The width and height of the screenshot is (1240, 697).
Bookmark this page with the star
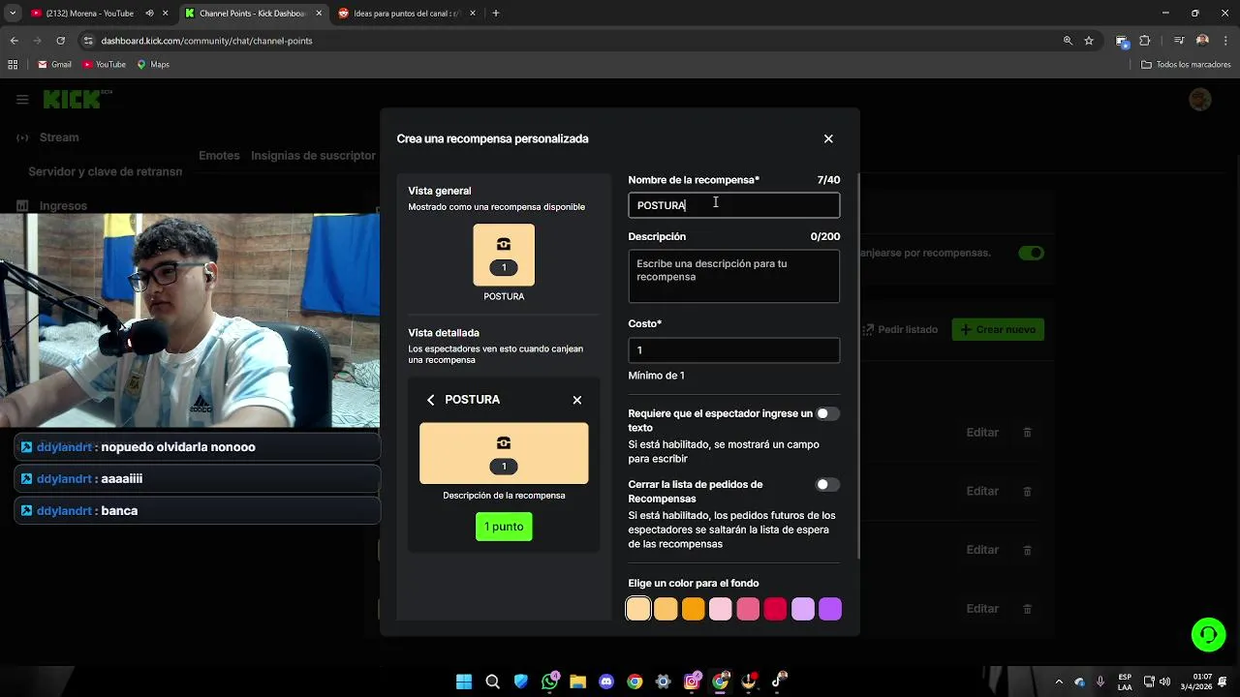pos(1089,41)
